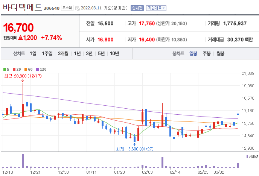Screen dimensions: 259x176
Task: Open the 기업개요 dropdown
Action: coord(156,8)
